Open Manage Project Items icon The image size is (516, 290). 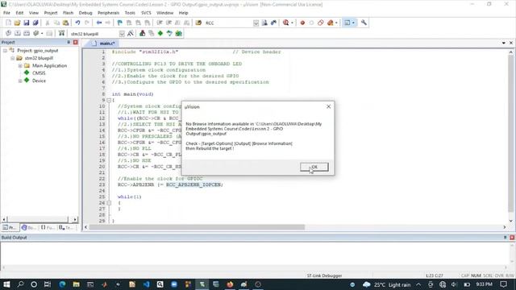142,33
